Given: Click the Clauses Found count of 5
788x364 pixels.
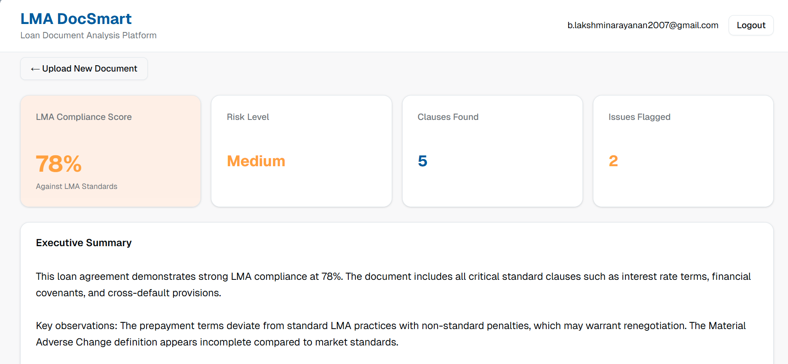Looking at the screenshot, I should tap(422, 161).
